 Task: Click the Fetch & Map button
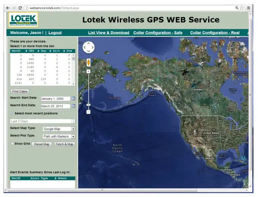(64, 144)
